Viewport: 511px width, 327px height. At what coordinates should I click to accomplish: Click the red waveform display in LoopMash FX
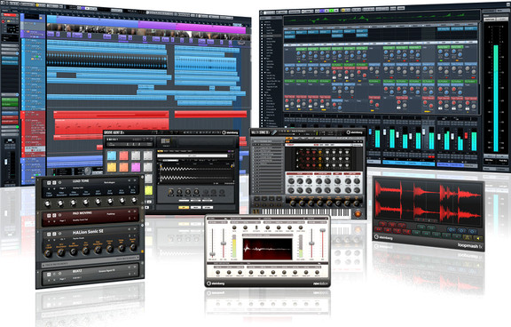point(428,202)
